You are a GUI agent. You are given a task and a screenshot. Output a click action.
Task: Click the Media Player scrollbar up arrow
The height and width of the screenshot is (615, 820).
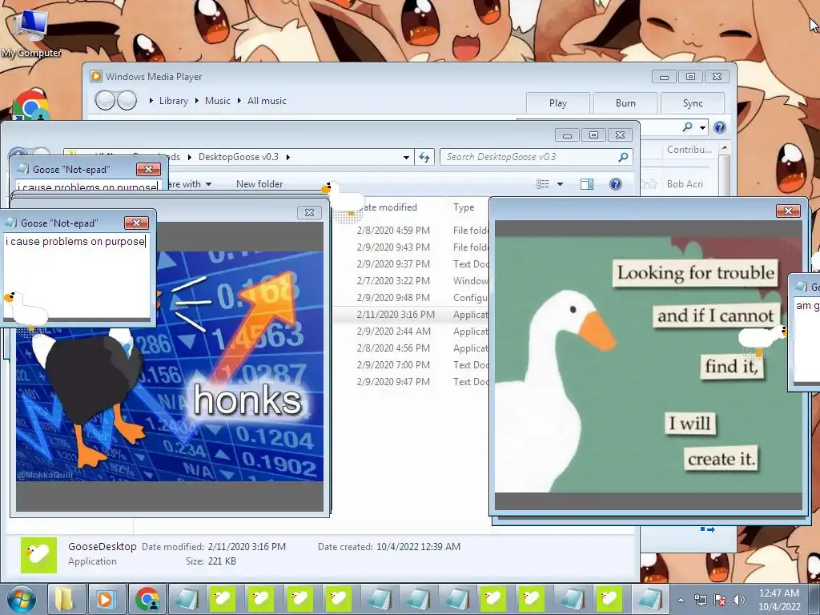click(724, 148)
